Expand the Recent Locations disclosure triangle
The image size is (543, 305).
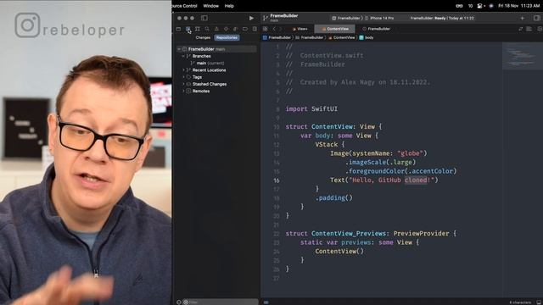click(x=183, y=70)
